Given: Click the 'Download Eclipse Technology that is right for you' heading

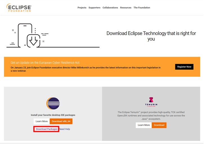Looking at the screenshot, I should coord(151,36).
